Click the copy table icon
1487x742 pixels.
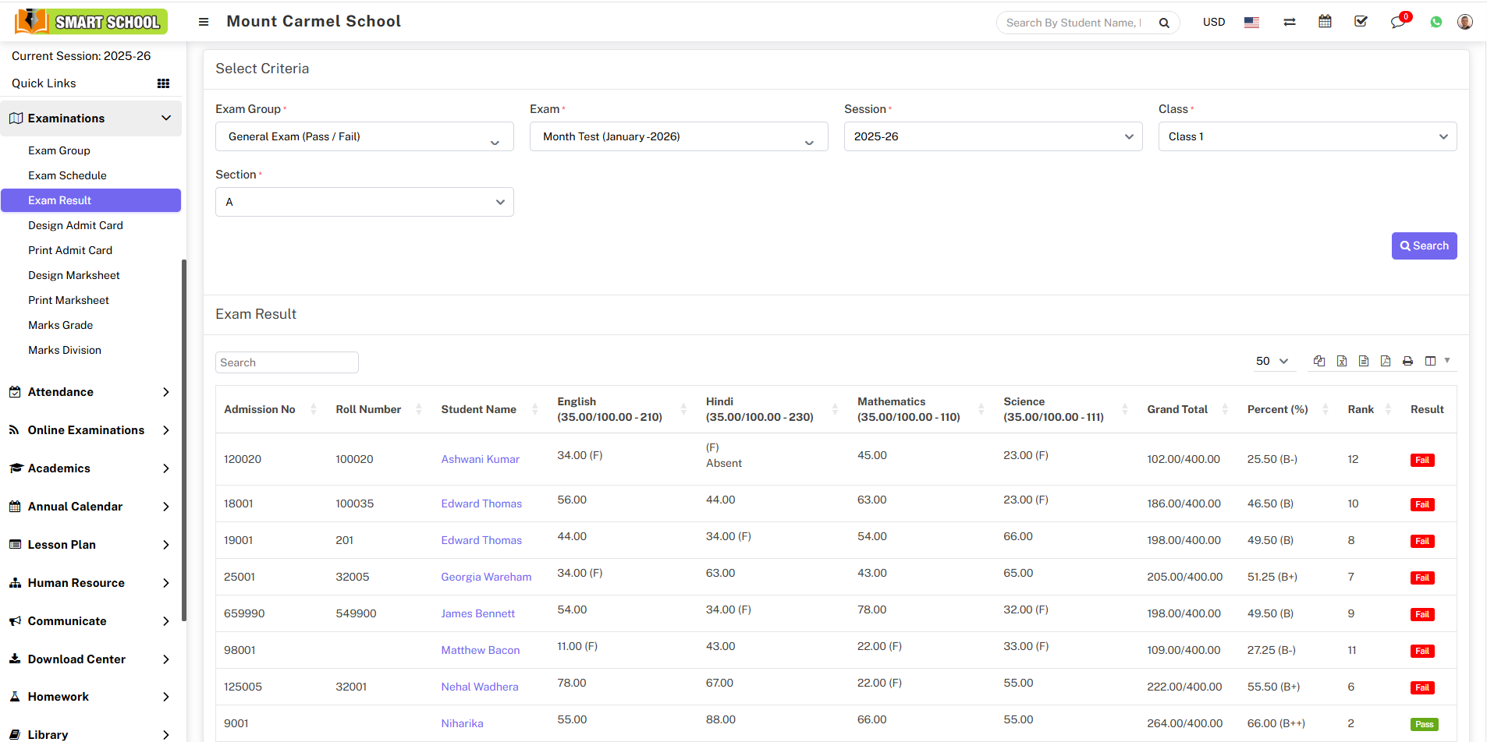[1319, 361]
